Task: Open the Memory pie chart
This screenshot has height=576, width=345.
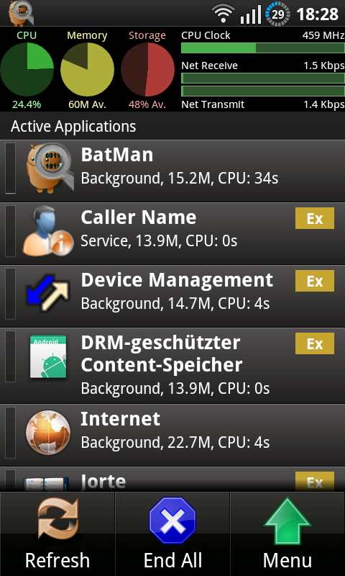Action: click(87, 69)
